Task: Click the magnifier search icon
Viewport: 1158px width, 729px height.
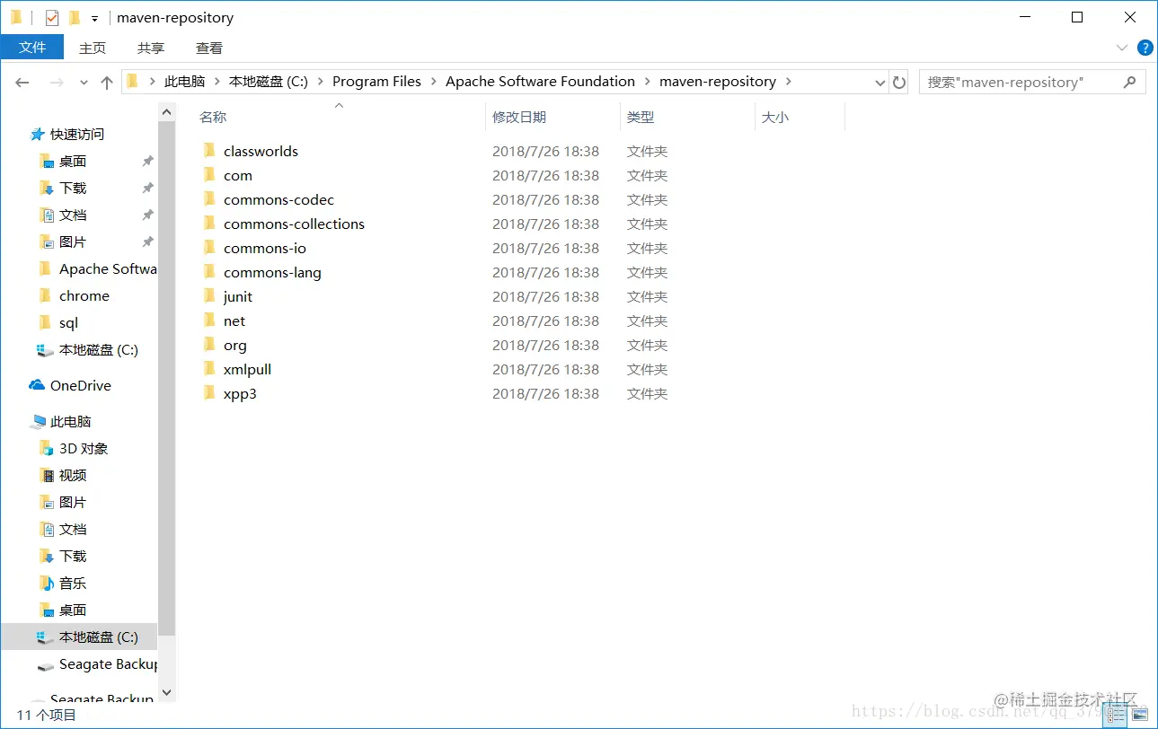Action: 1130,82
